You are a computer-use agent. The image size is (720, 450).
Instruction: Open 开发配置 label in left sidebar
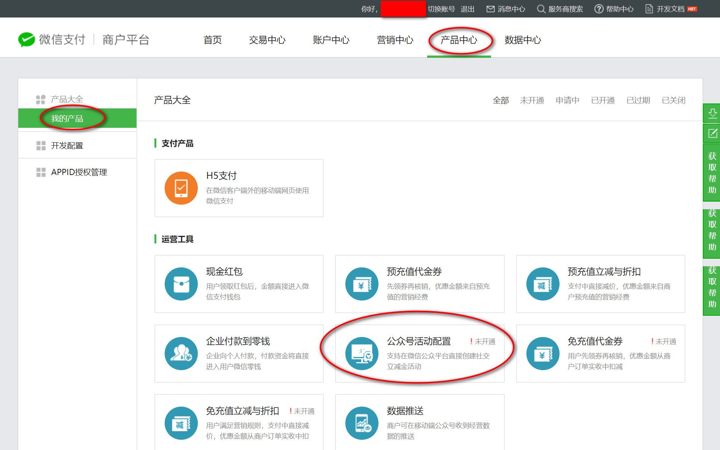click(67, 146)
